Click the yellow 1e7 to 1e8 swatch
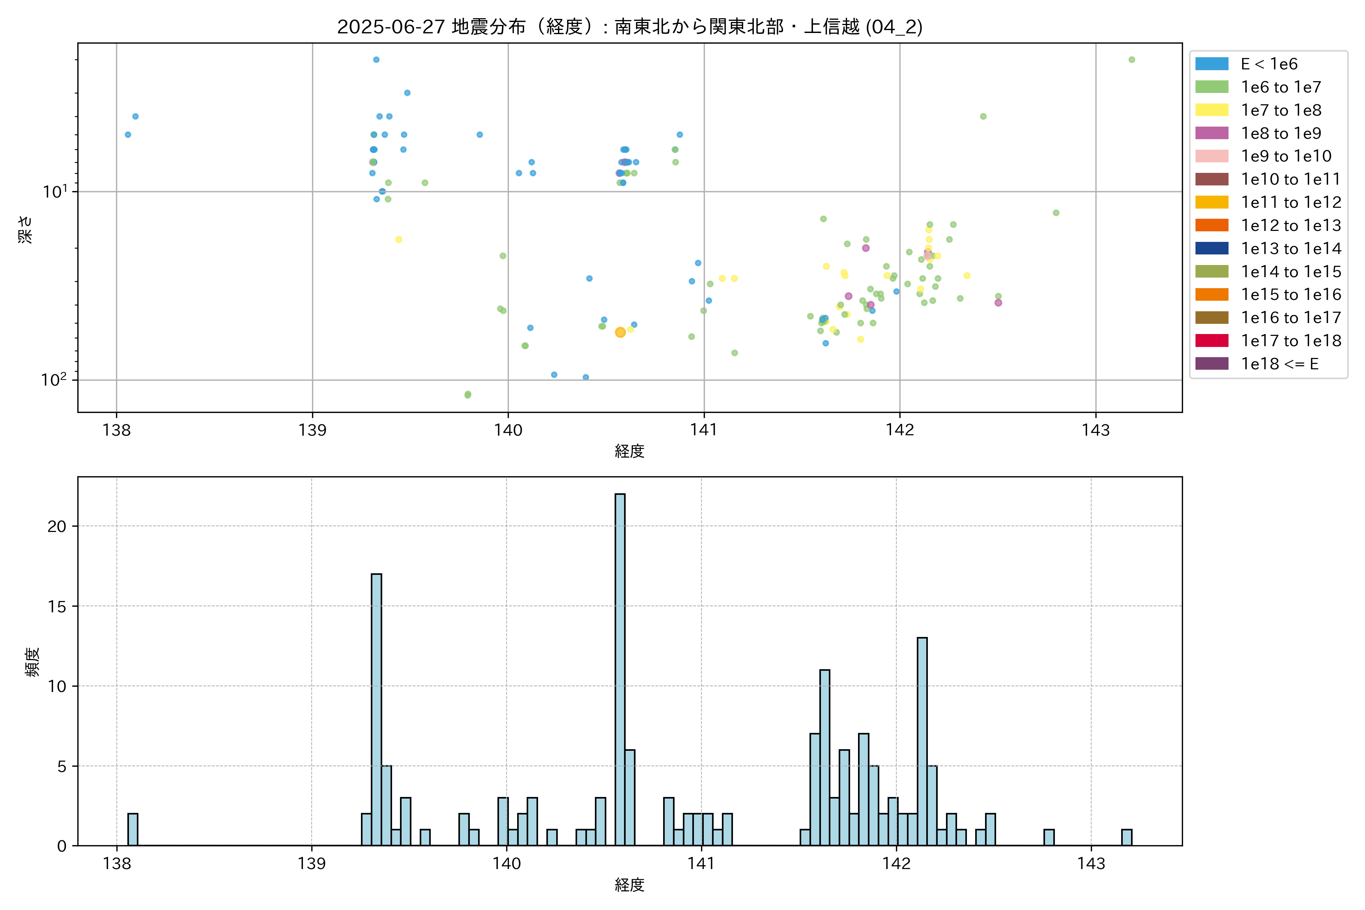 [x=1211, y=110]
